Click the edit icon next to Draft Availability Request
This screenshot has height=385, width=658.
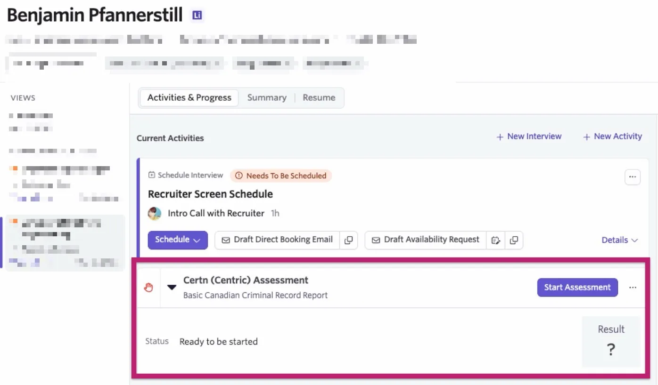tap(495, 240)
